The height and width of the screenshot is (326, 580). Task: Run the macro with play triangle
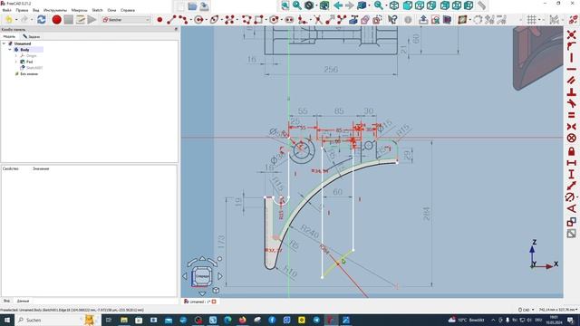click(92, 20)
